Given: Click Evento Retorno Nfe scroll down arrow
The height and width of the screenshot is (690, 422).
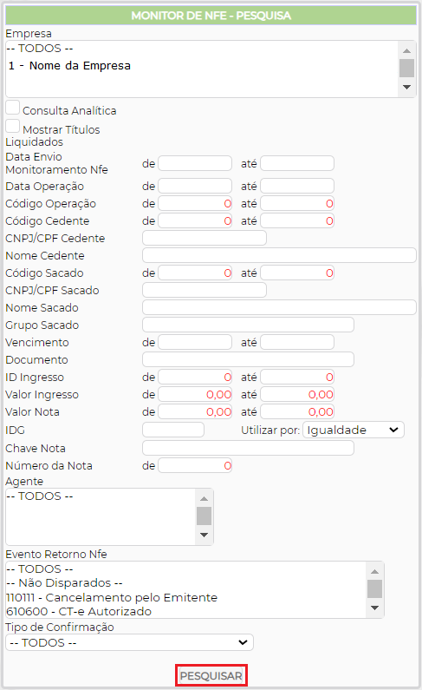Looking at the screenshot, I should click(374, 608).
